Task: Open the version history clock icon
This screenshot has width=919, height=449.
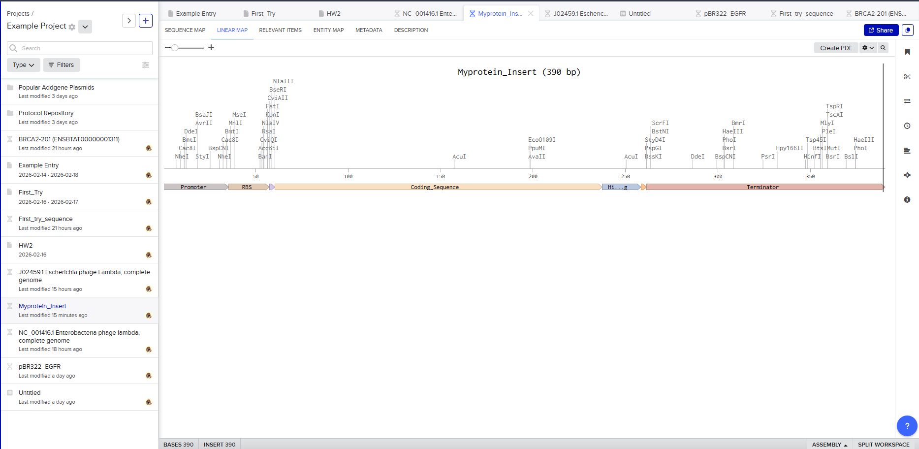Action: pyautogui.click(x=907, y=126)
